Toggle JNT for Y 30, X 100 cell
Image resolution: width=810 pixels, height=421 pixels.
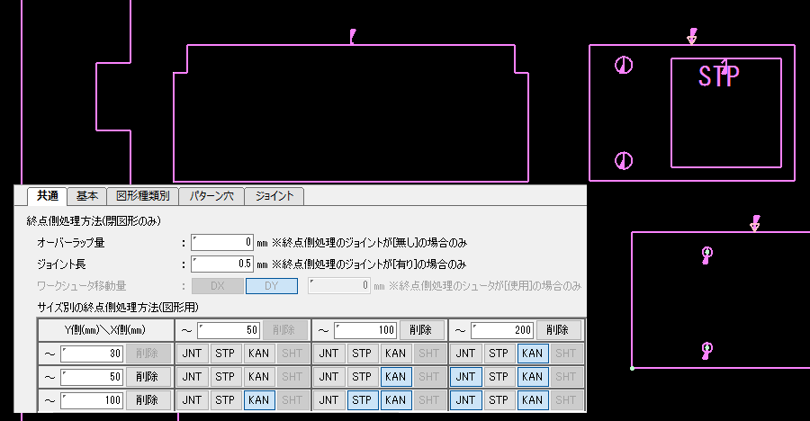click(329, 354)
